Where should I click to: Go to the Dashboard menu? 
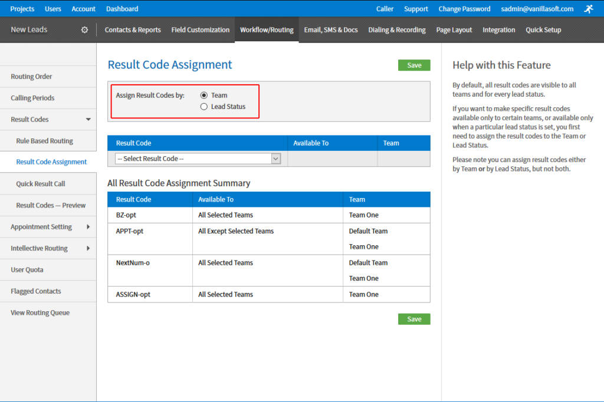tap(122, 8)
